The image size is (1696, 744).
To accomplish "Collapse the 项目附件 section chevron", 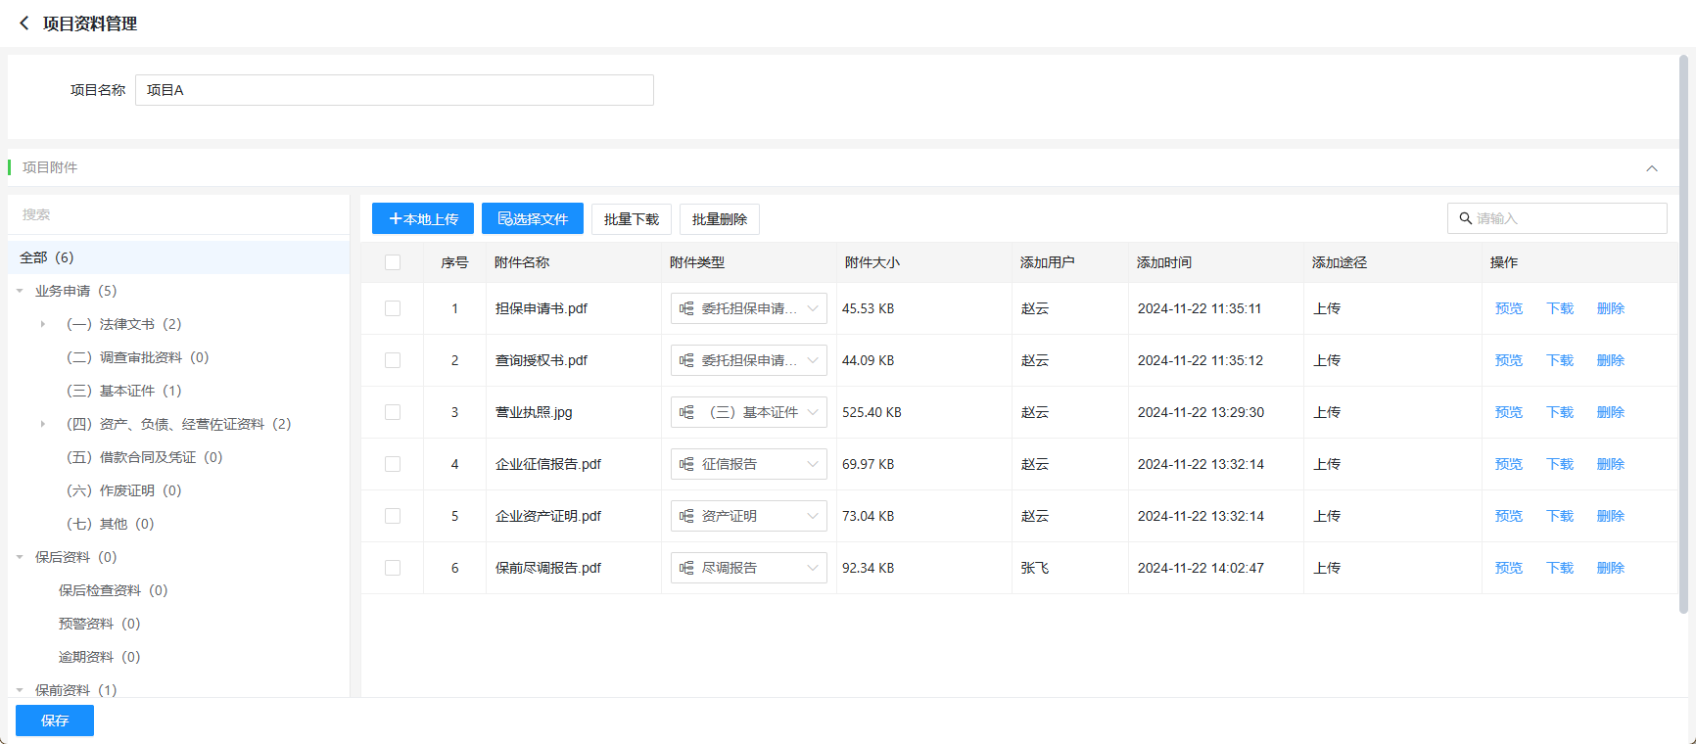I will coord(1652,168).
